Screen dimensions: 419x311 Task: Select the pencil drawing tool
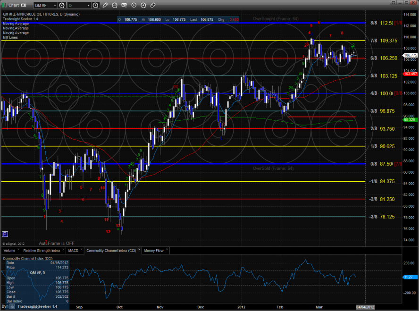[105, 6]
